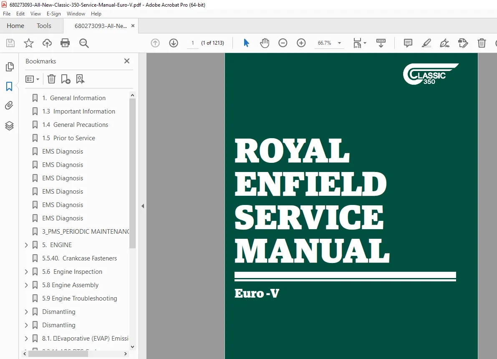The image size is (497, 359).
Task: Activate the Hand pan tool
Action: tap(264, 43)
